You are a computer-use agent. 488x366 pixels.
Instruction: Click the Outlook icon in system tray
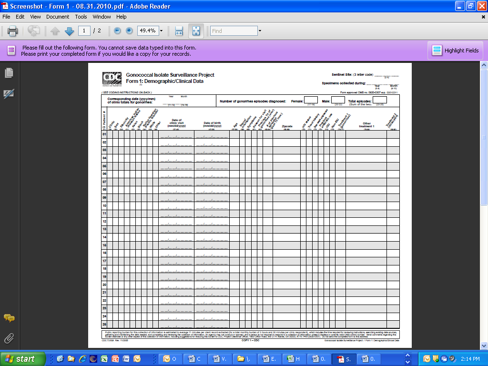coord(427,359)
